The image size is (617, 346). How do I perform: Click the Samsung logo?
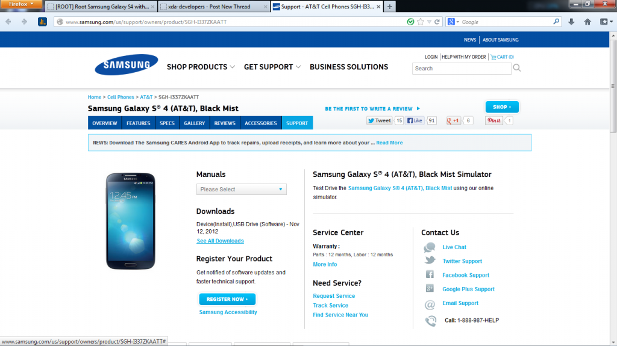tap(127, 64)
